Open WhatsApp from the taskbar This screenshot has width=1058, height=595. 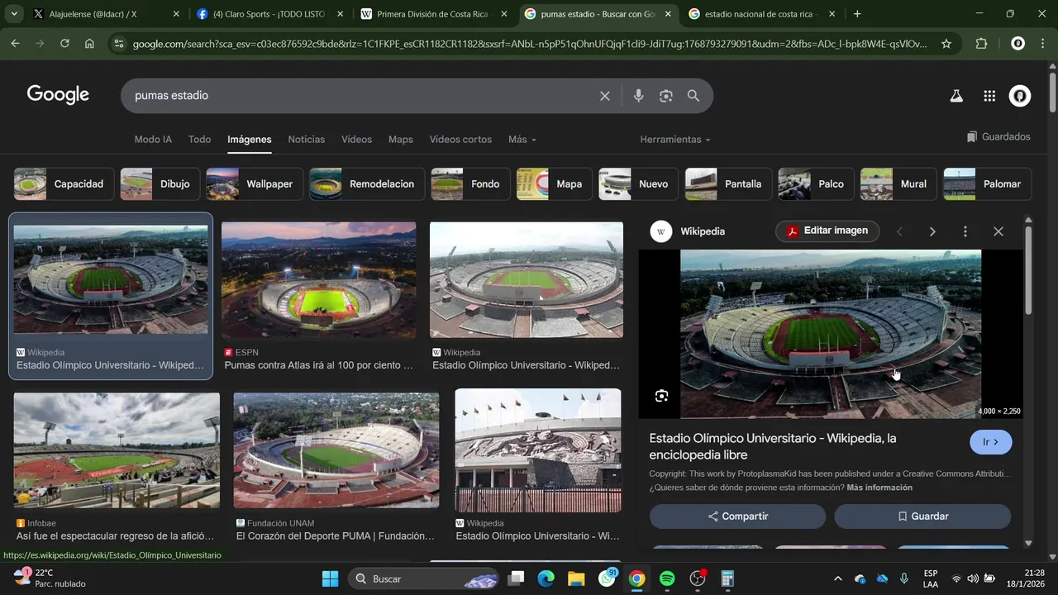point(607,578)
